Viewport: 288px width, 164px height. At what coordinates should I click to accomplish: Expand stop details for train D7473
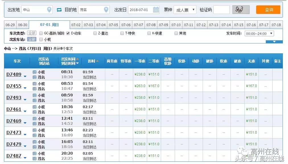click(x=25, y=134)
